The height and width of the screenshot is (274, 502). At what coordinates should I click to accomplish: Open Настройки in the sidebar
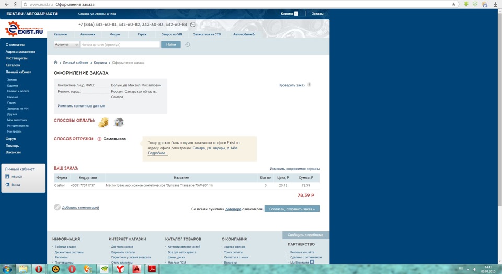click(14, 131)
